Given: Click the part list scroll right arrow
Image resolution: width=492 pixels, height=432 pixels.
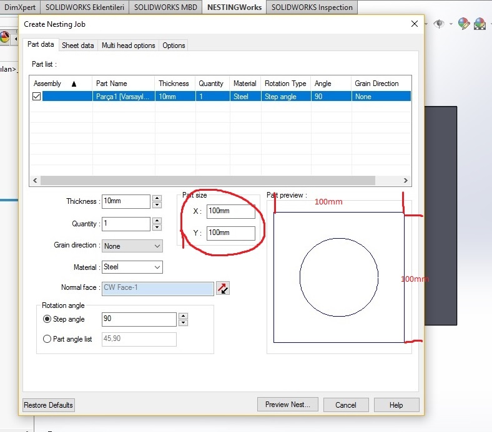Looking at the screenshot, I should (x=405, y=180).
